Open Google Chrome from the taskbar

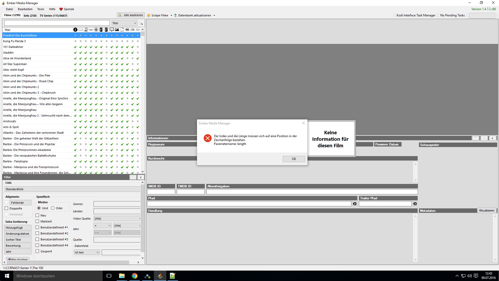coord(134,276)
